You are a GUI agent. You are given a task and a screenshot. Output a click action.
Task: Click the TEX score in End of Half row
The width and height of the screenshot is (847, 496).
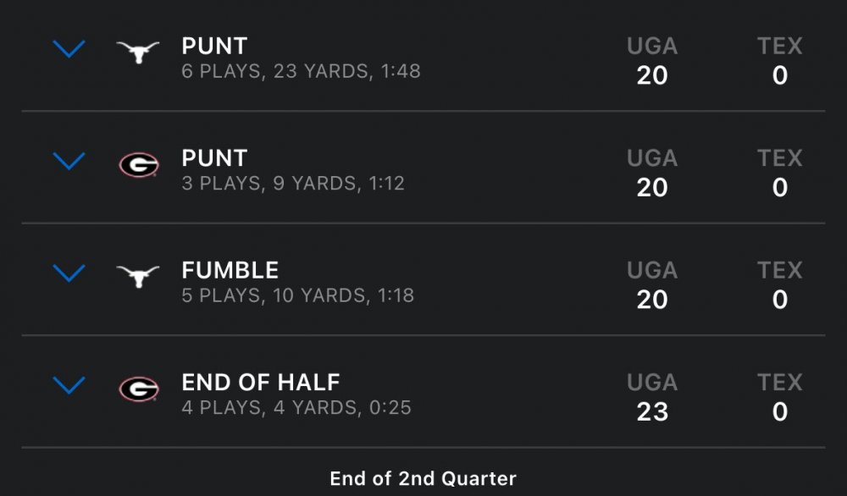(779, 411)
